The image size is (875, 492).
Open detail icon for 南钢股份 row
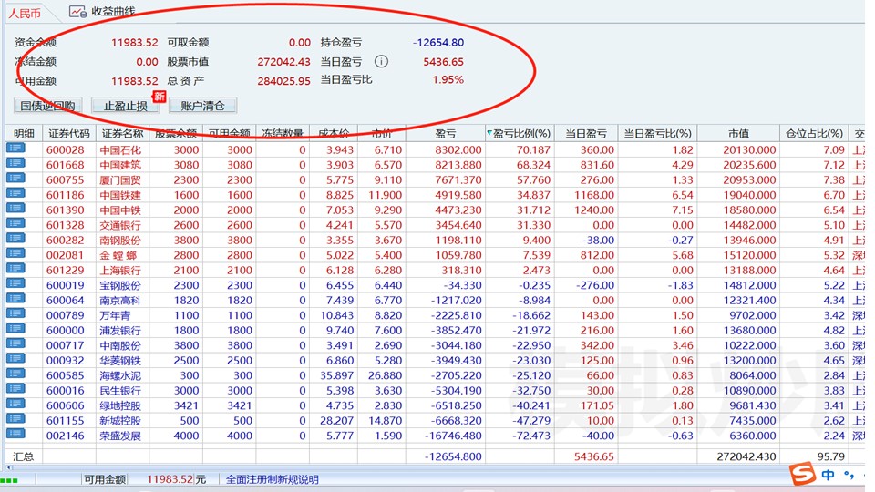coord(15,238)
